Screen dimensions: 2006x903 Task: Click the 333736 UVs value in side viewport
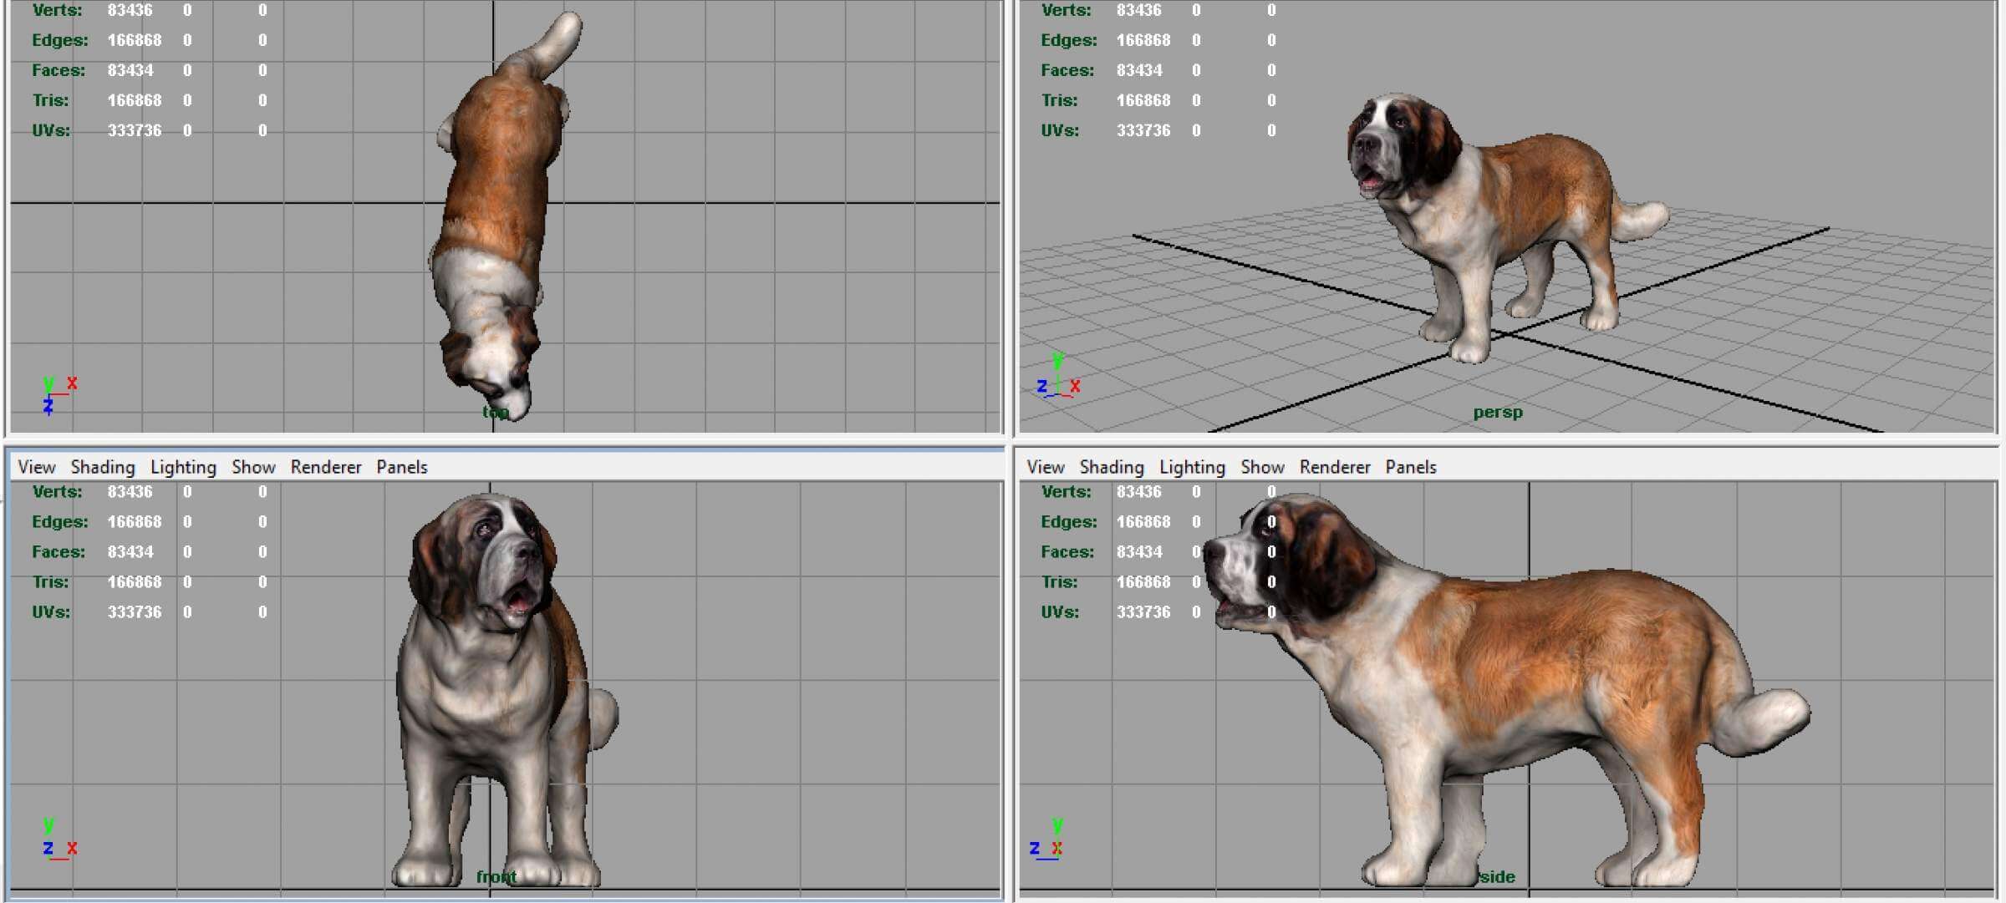1143,611
